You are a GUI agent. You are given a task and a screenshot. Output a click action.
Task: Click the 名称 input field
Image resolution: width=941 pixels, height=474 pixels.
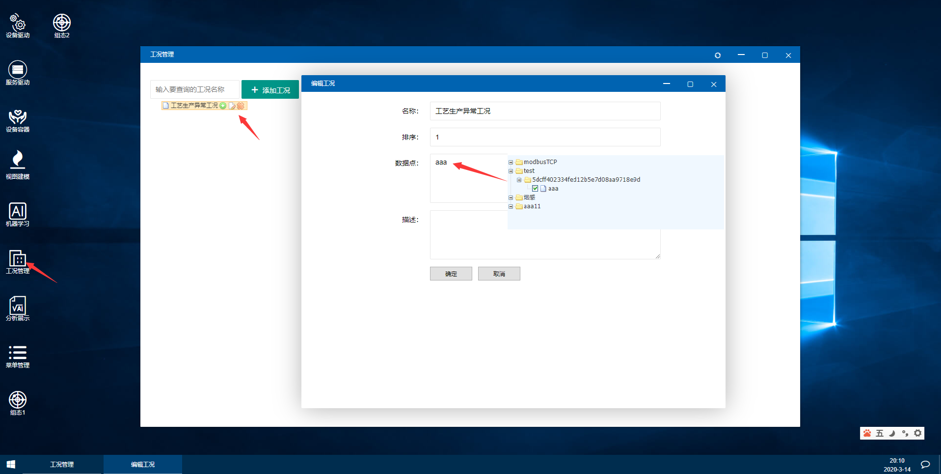pos(545,111)
